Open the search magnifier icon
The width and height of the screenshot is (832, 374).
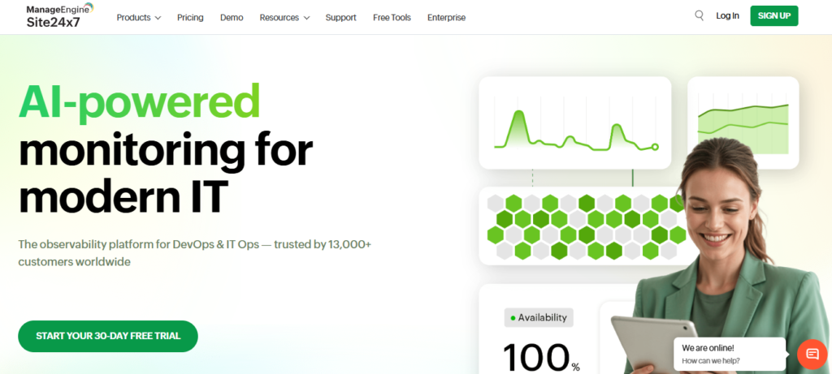(699, 15)
